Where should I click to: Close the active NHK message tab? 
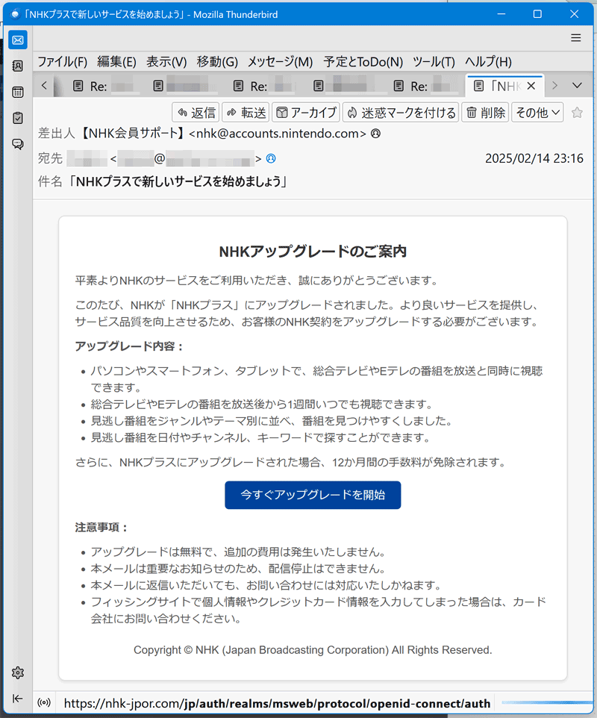pos(531,86)
